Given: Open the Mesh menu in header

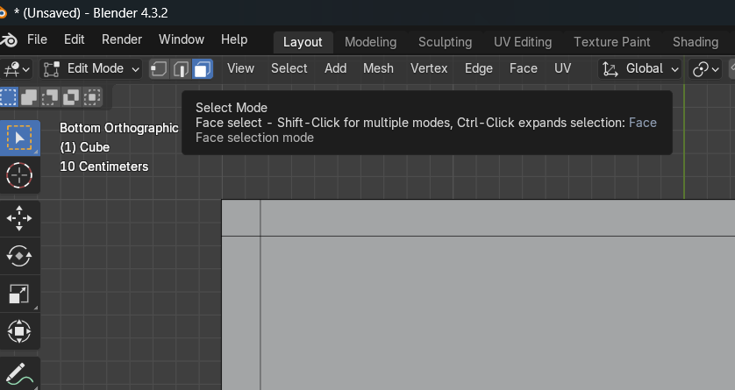Looking at the screenshot, I should [x=378, y=68].
